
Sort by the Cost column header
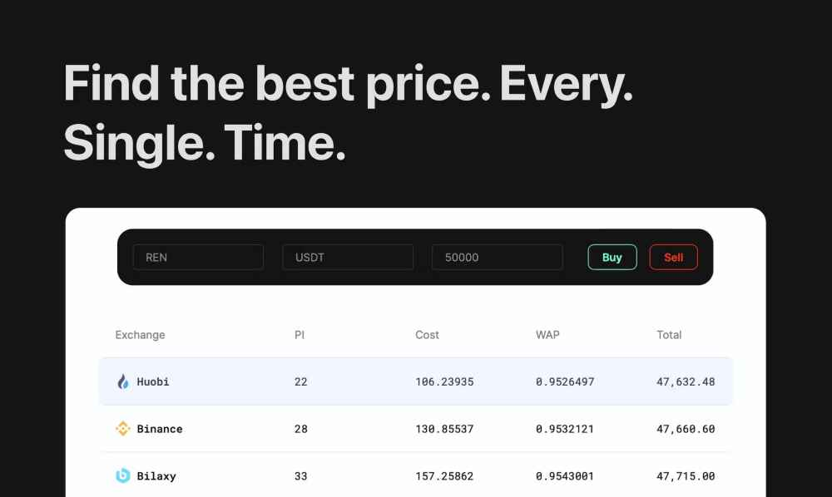coord(427,335)
